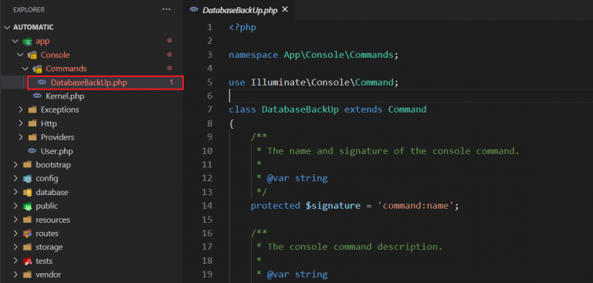
Task: Click the modified dot next to app folder
Action: [169, 41]
